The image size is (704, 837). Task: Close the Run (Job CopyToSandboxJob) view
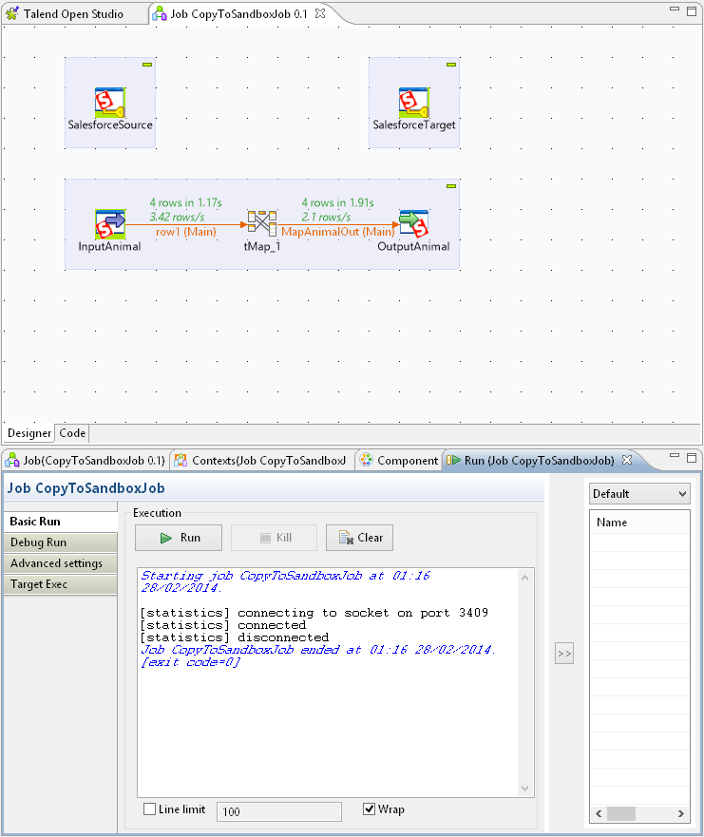(627, 460)
